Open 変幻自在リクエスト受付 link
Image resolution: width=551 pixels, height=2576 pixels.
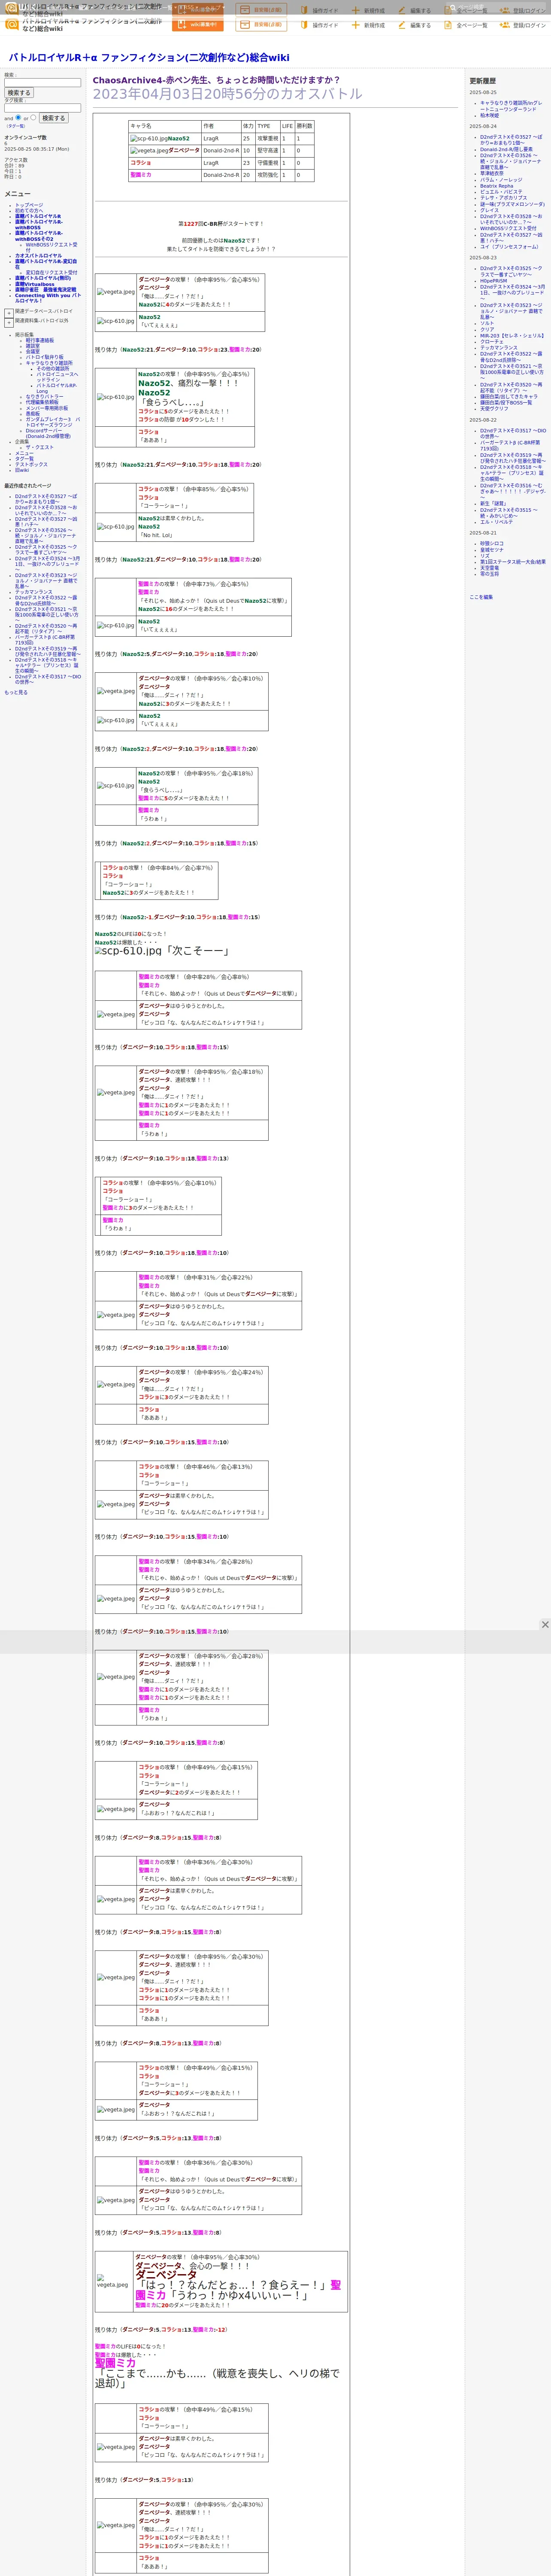click(51, 273)
